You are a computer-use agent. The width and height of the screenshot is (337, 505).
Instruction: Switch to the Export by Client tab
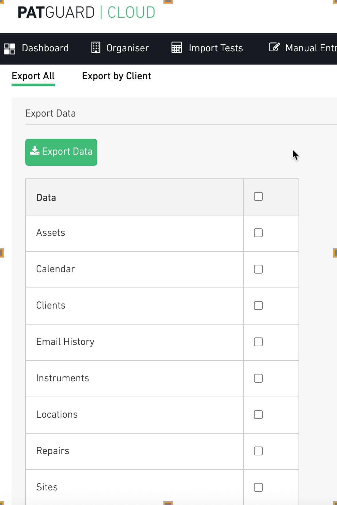(116, 76)
